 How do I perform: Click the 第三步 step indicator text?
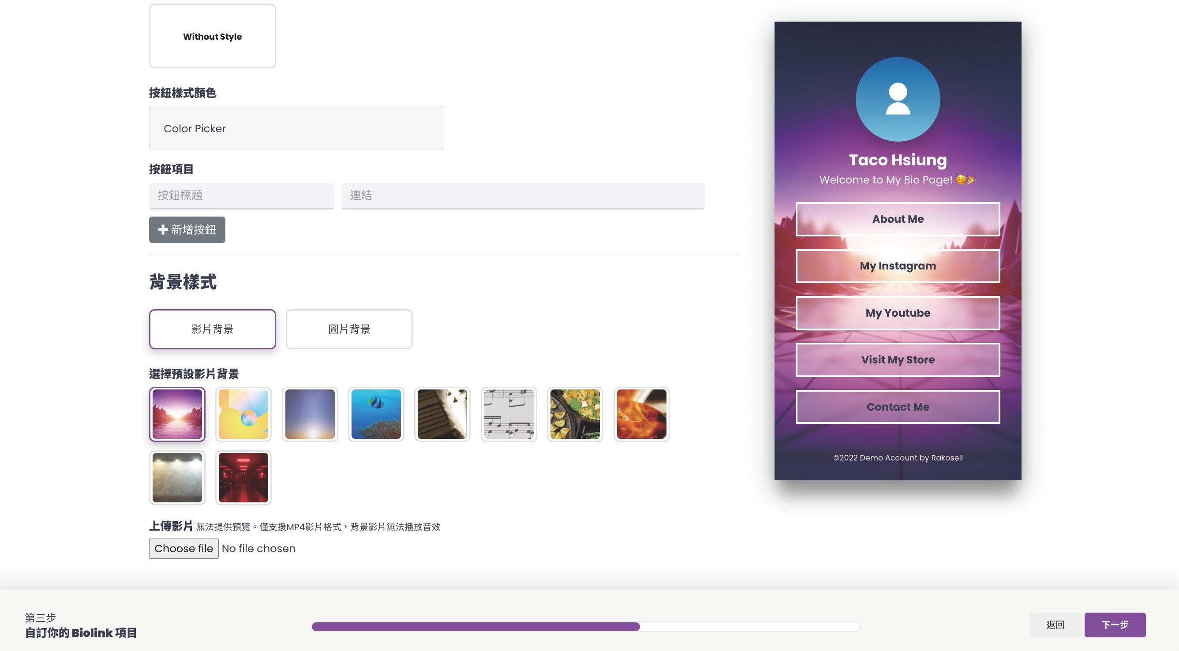click(40, 618)
